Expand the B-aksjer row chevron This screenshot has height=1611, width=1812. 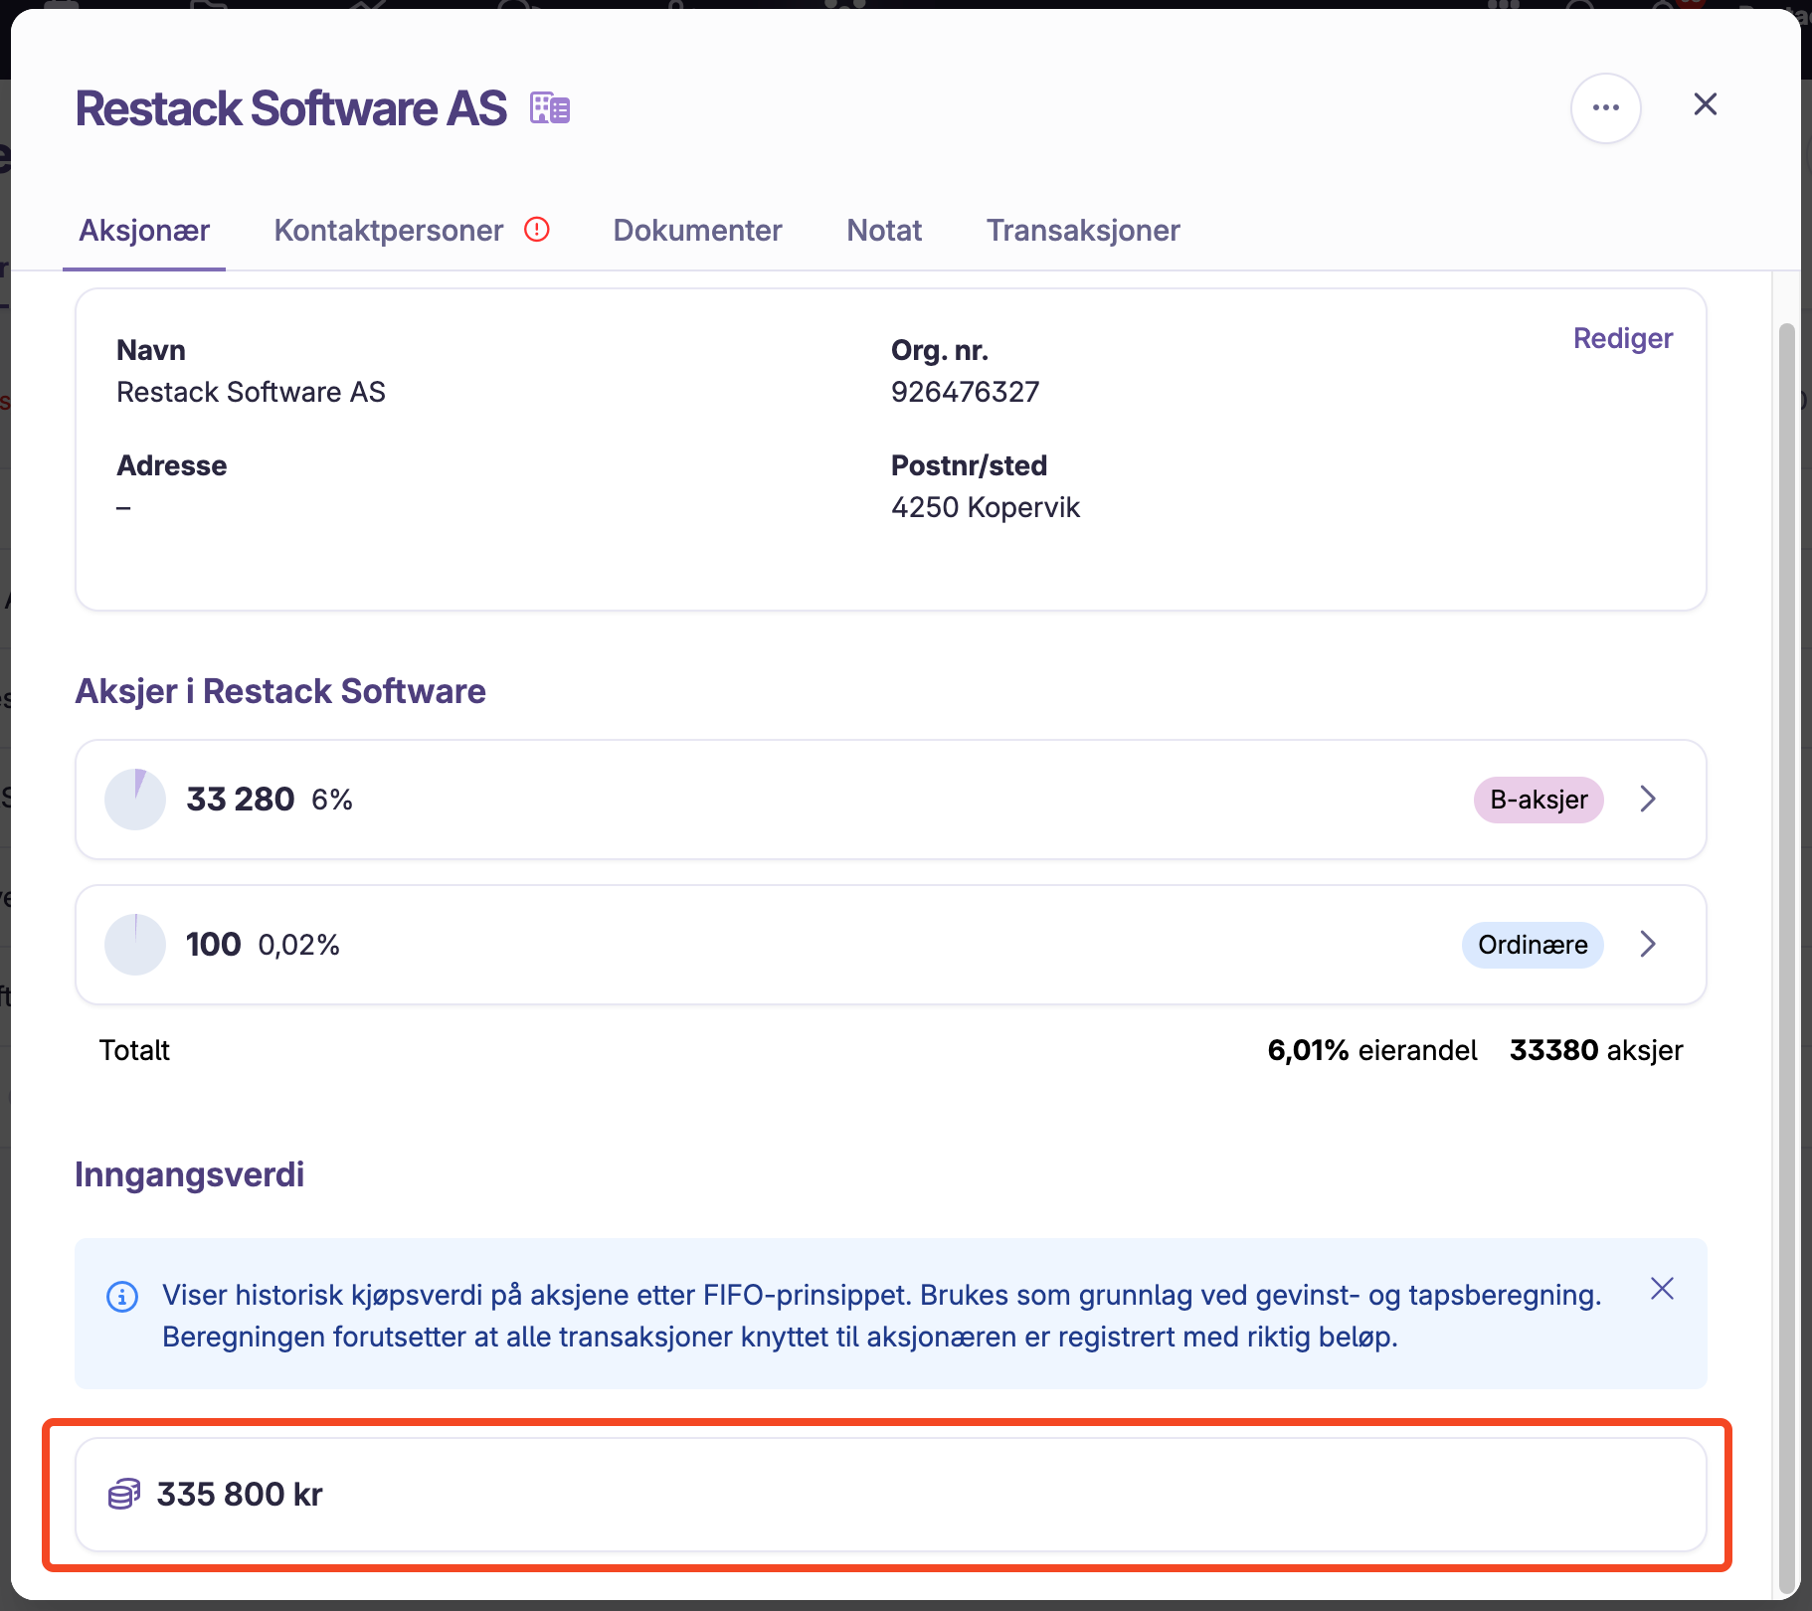click(x=1648, y=799)
